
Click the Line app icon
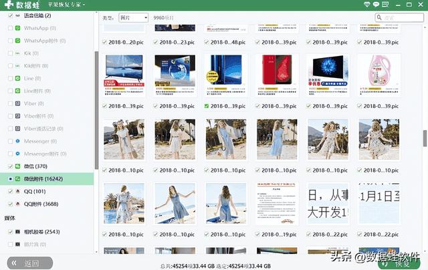coord(18,79)
